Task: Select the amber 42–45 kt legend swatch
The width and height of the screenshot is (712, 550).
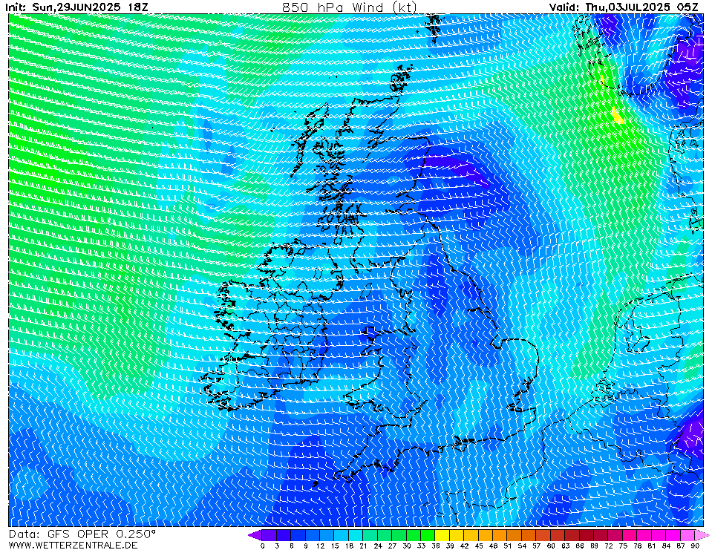Action: 471,534
